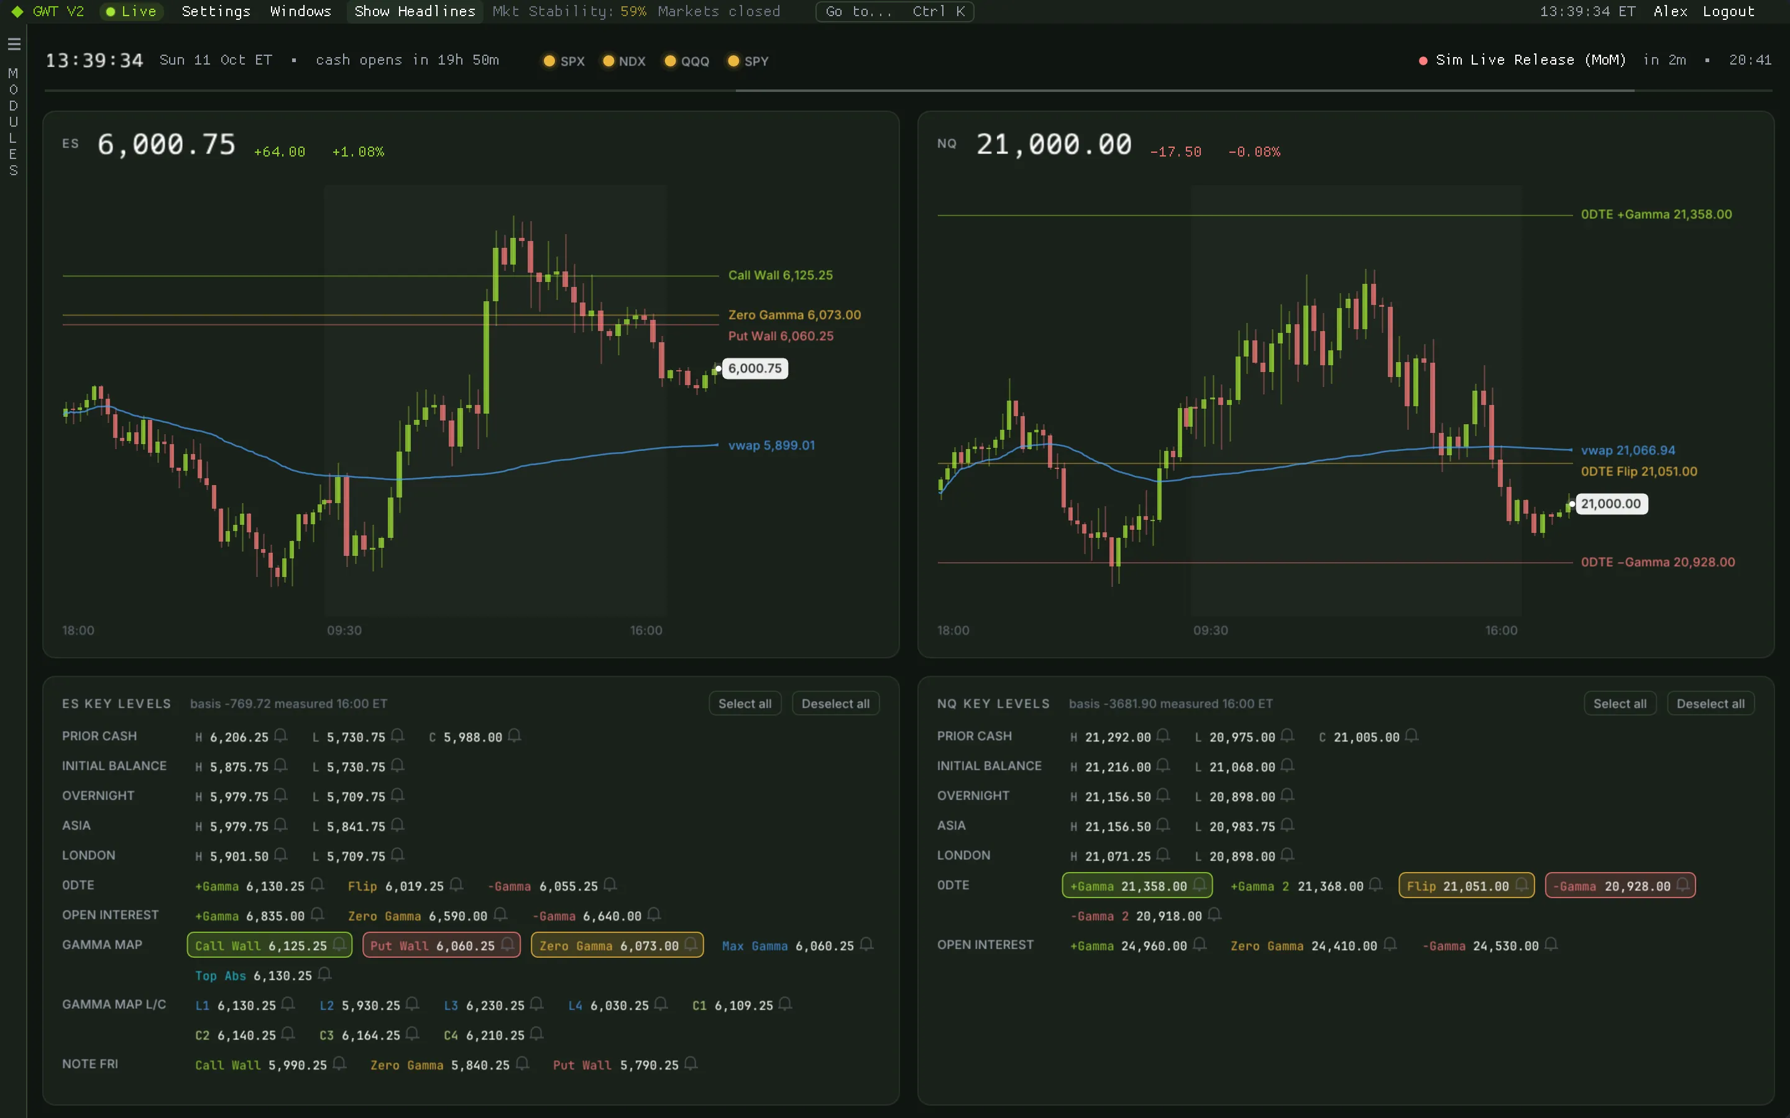Click the Mkt Stability 59% readout
The image size is (1790, 1118).
(569, 11)
